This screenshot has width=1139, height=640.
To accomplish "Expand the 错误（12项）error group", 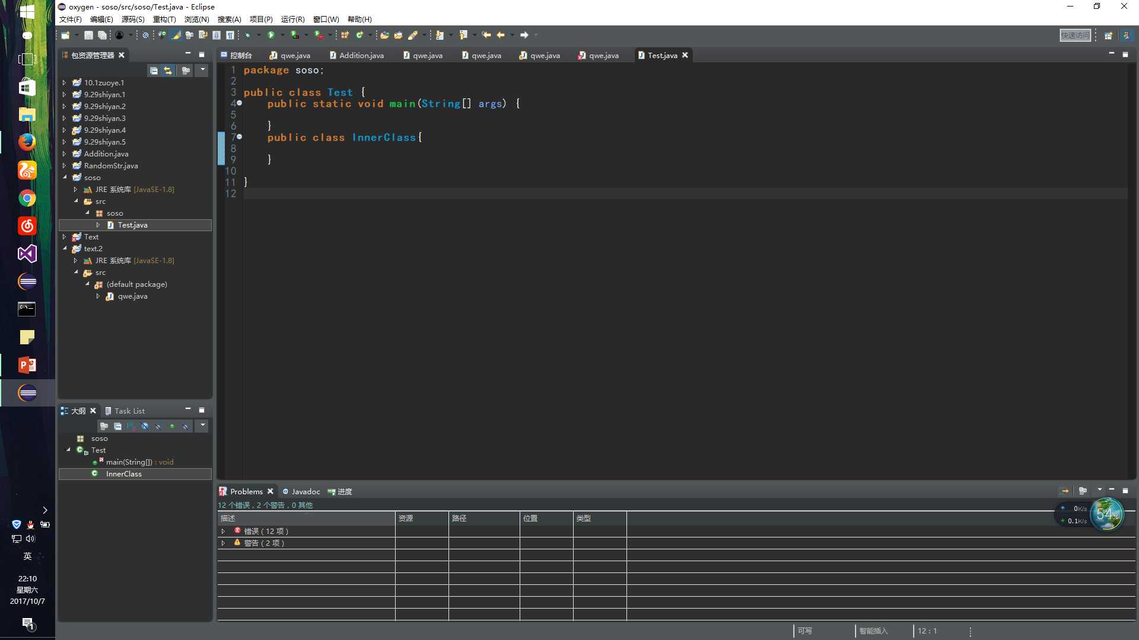I will point(223,530).
